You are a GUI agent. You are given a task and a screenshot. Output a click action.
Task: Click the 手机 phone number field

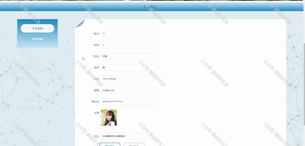(130, 79)
